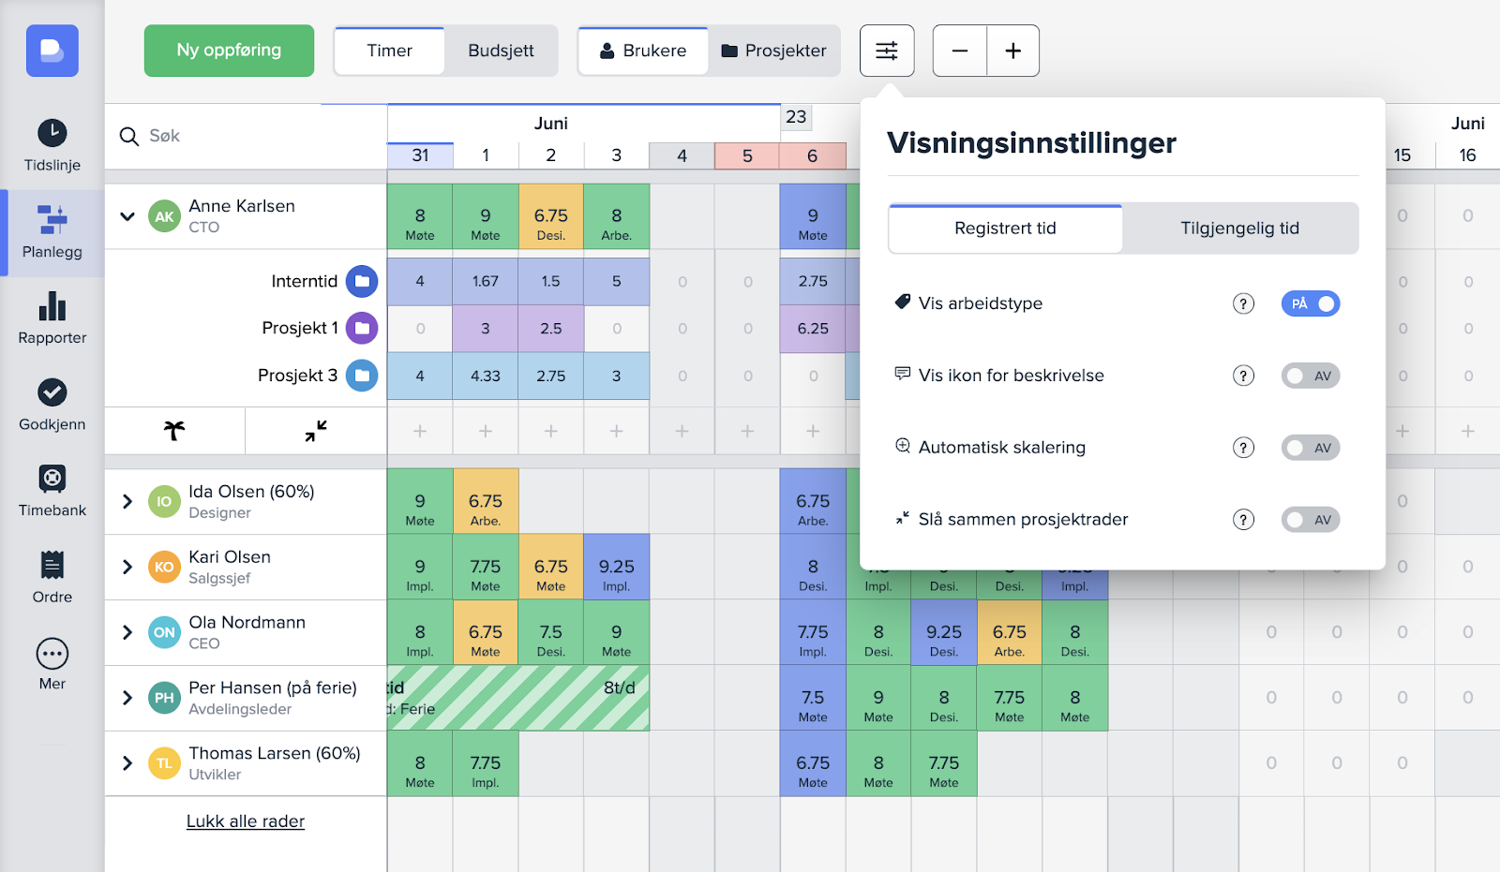
Task: Select the Budsjett tab
Action: click(501, 51)
